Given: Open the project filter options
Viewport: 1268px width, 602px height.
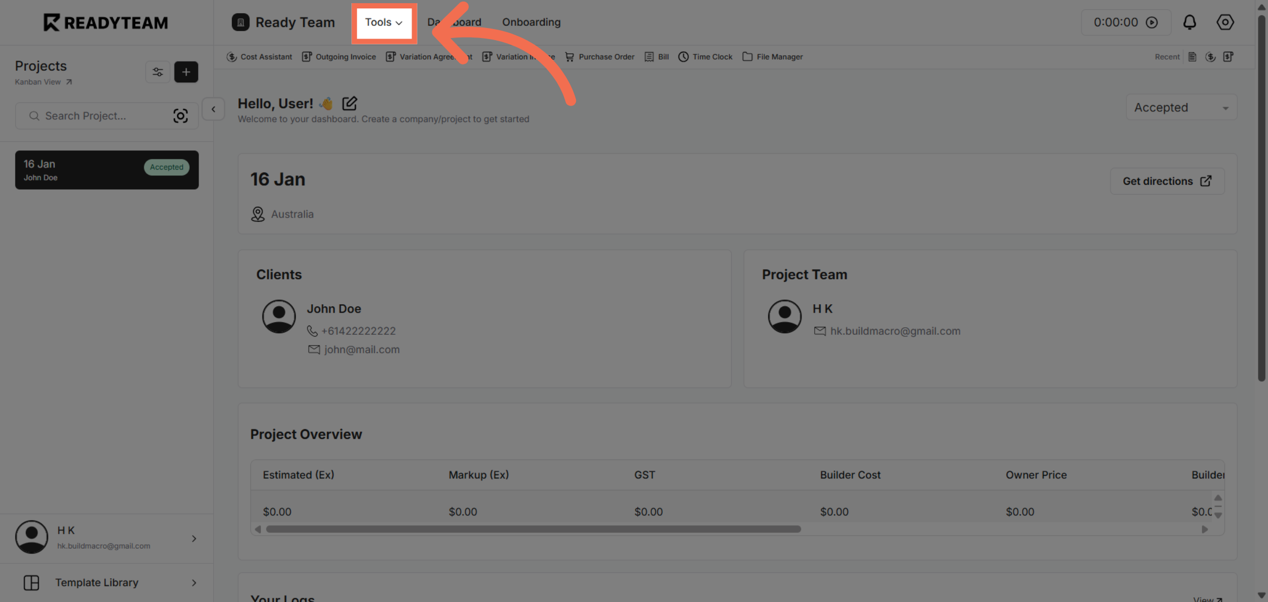Looking at the screenshot, I should (157, 72).
